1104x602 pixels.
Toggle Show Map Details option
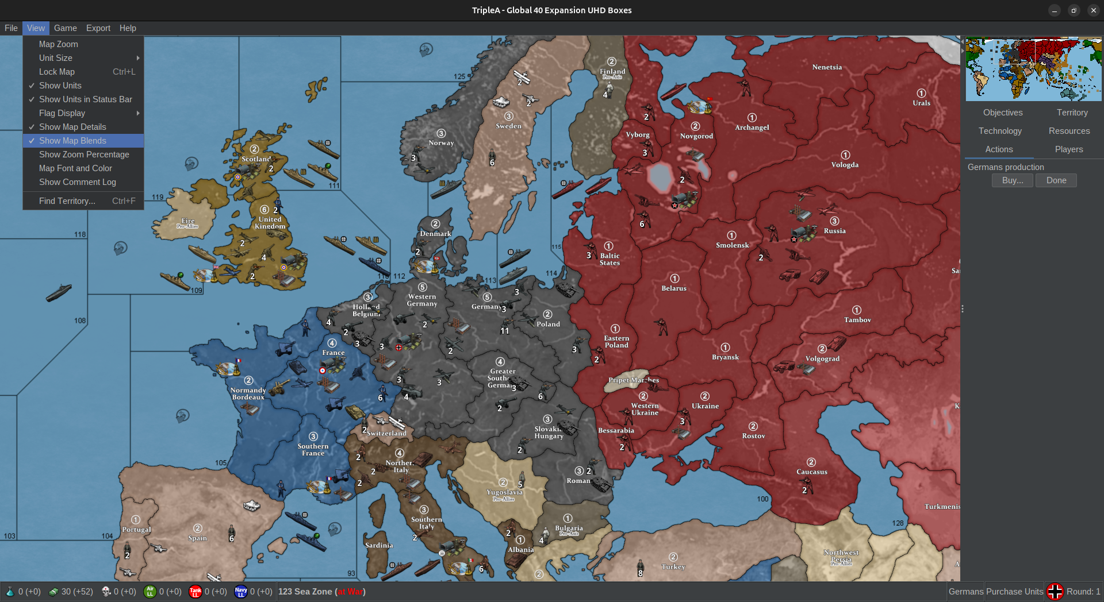point(83,127)
